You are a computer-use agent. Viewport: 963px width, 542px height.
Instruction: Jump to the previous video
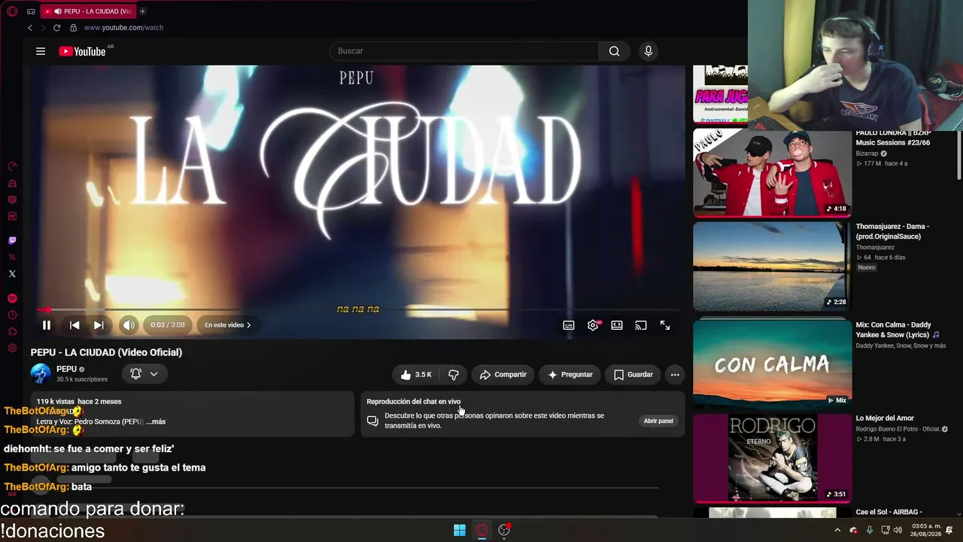[x=74, y=325]
